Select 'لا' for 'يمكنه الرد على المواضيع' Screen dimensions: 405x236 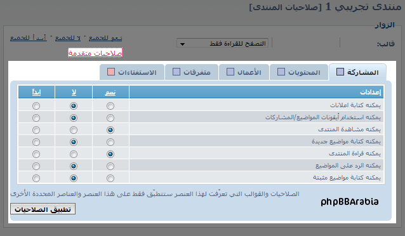[x=74, y=166]
